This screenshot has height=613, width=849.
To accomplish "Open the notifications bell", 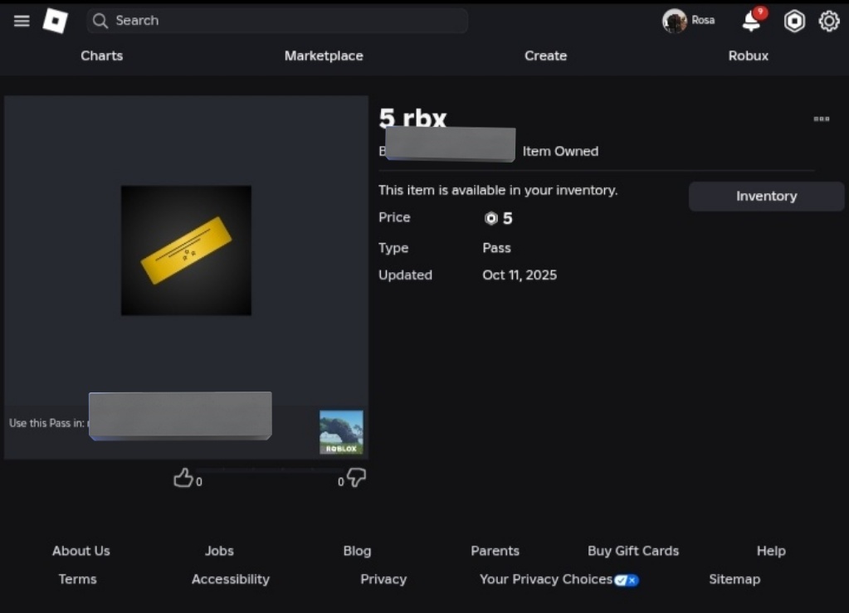I will 752,21.
